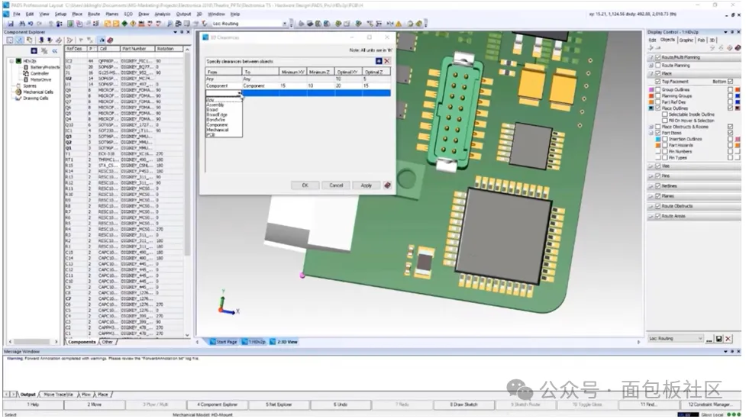Click the Find binoculars icon in main toolbar

(21, 24)
